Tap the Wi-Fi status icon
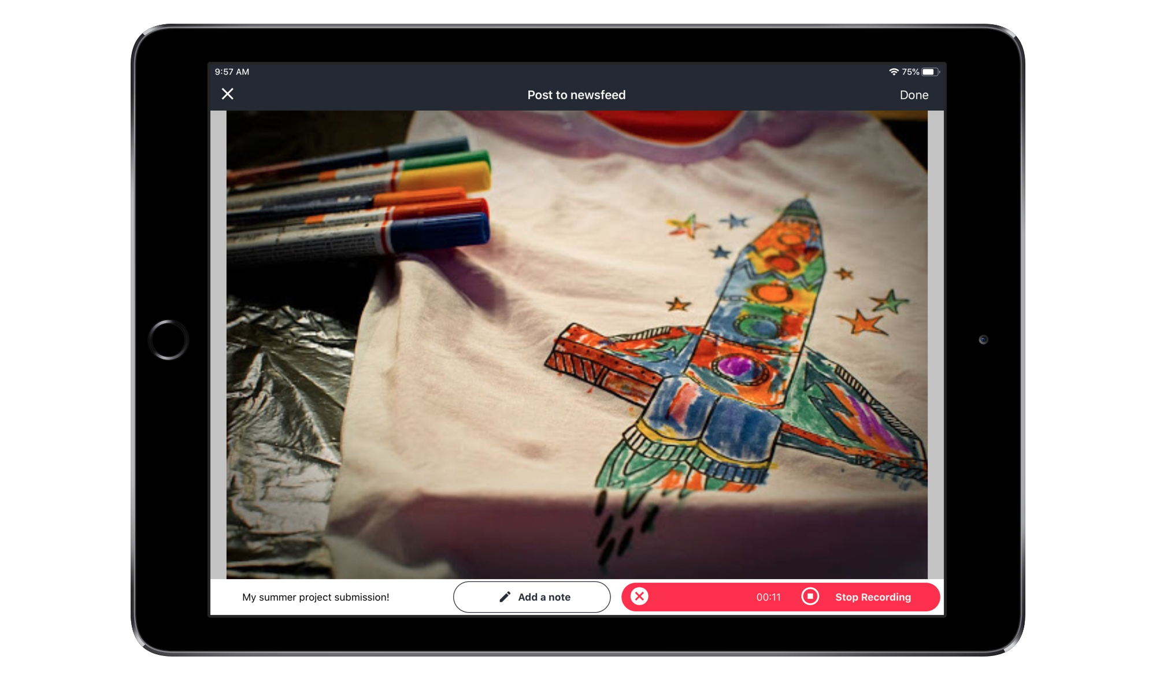This screenshot has width=1156, height=682. coord(894,72)
